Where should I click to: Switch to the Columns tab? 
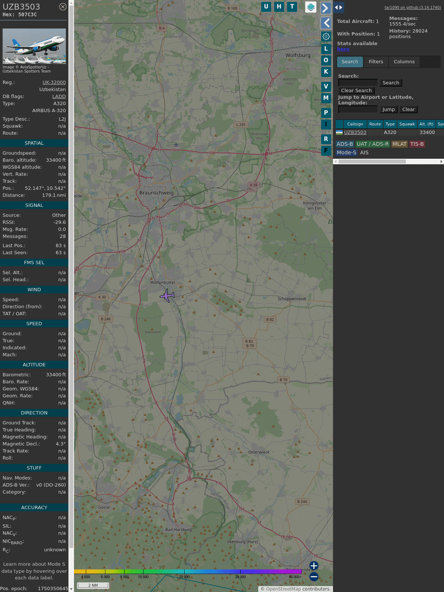(x=404, y=62)
